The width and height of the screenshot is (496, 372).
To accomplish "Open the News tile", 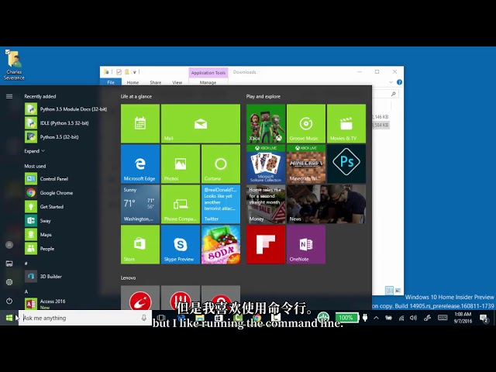I will [326, 205].
